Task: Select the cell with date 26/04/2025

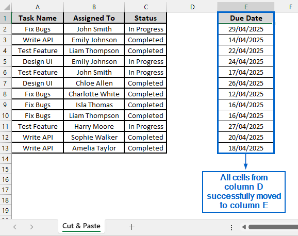Action: pyautogui.click(x=246, y=83)
